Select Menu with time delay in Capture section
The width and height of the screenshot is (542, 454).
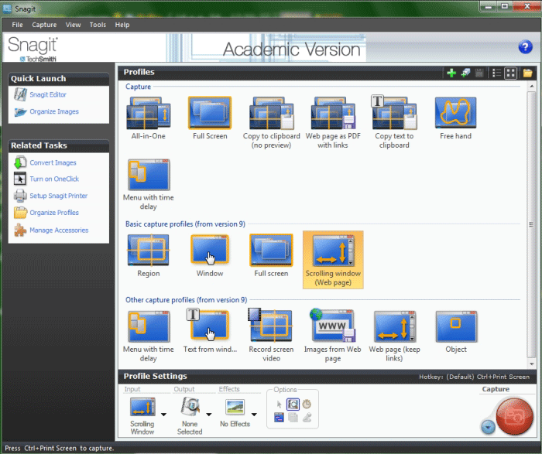[x=149, y=184]
